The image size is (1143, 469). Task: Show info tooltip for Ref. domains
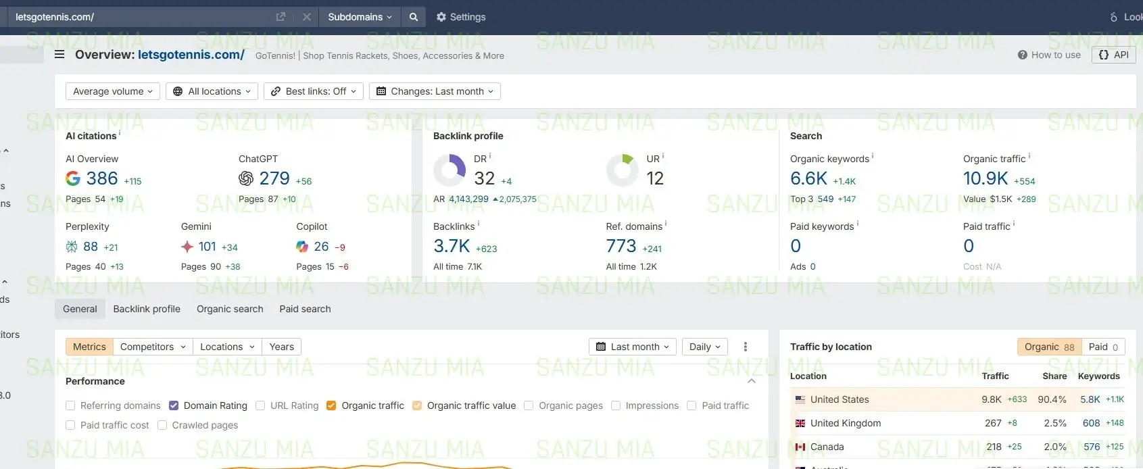click(x=666, y=224)
